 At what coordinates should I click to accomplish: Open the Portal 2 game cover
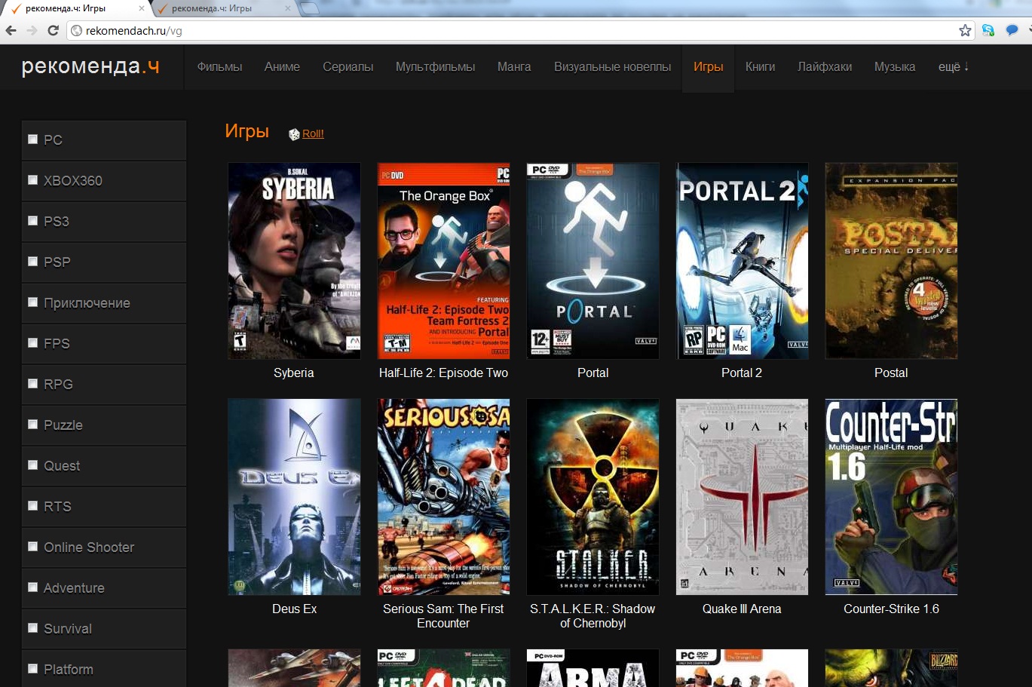tap(742, 261)
